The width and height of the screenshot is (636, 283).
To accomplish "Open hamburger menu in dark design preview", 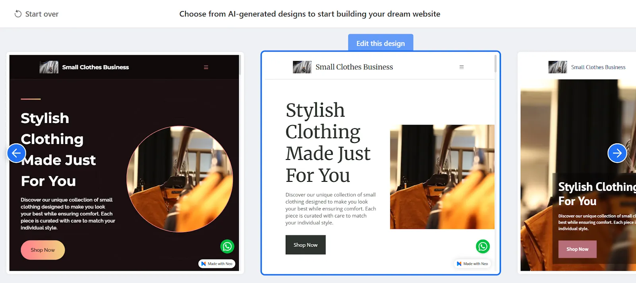I will [x=206, y=67].
